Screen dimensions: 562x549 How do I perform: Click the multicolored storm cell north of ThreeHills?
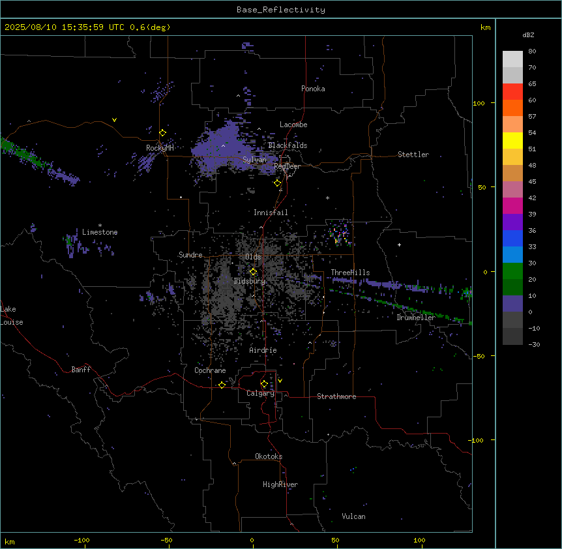tap(340, 233)
